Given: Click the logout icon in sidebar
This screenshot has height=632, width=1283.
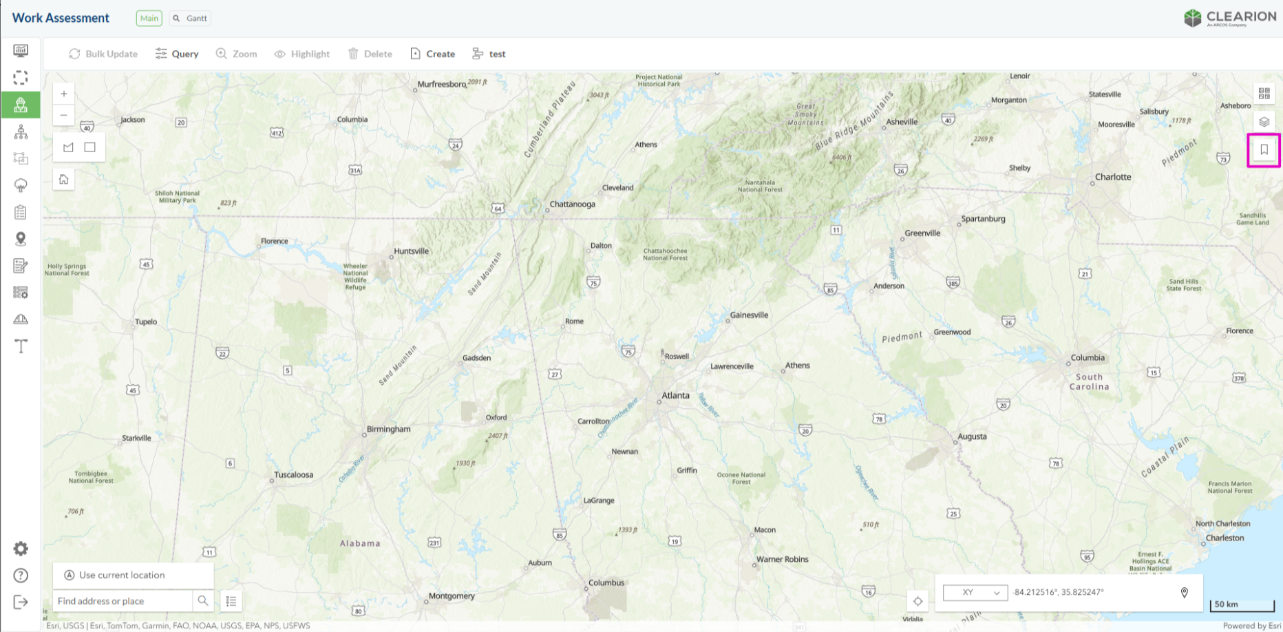Looking at the screenshot, I should (21, 602).
